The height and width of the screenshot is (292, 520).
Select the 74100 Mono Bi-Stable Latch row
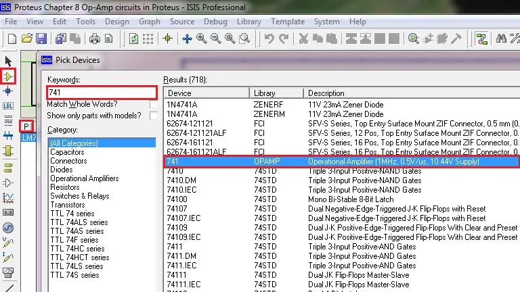coord(342,199)
